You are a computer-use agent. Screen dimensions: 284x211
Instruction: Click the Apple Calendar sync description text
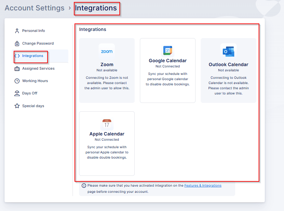click(x=107, y=152)
